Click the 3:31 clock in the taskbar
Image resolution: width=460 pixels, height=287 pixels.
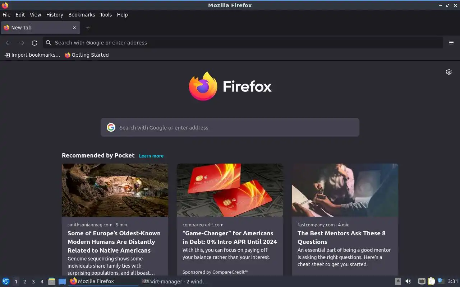[x=453, y=281]
